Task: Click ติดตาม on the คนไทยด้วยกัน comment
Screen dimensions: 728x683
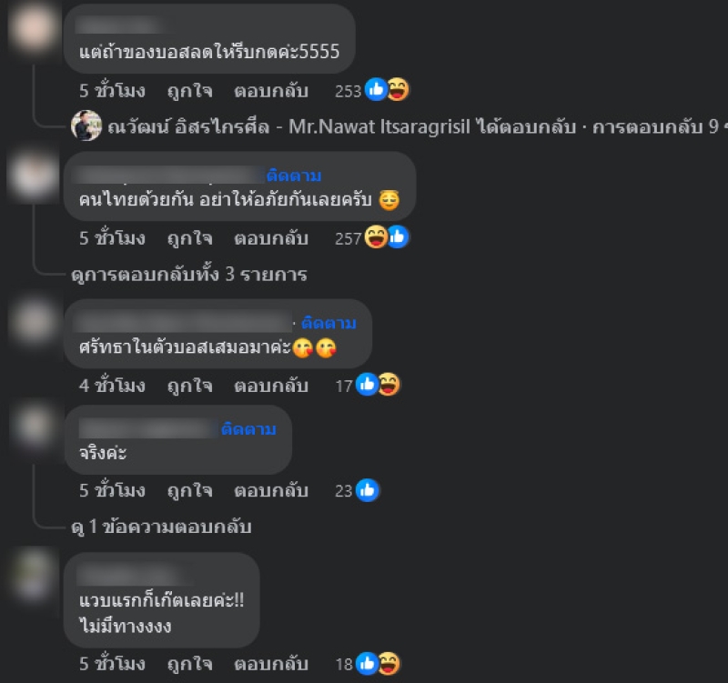Action: coord(293,176)
